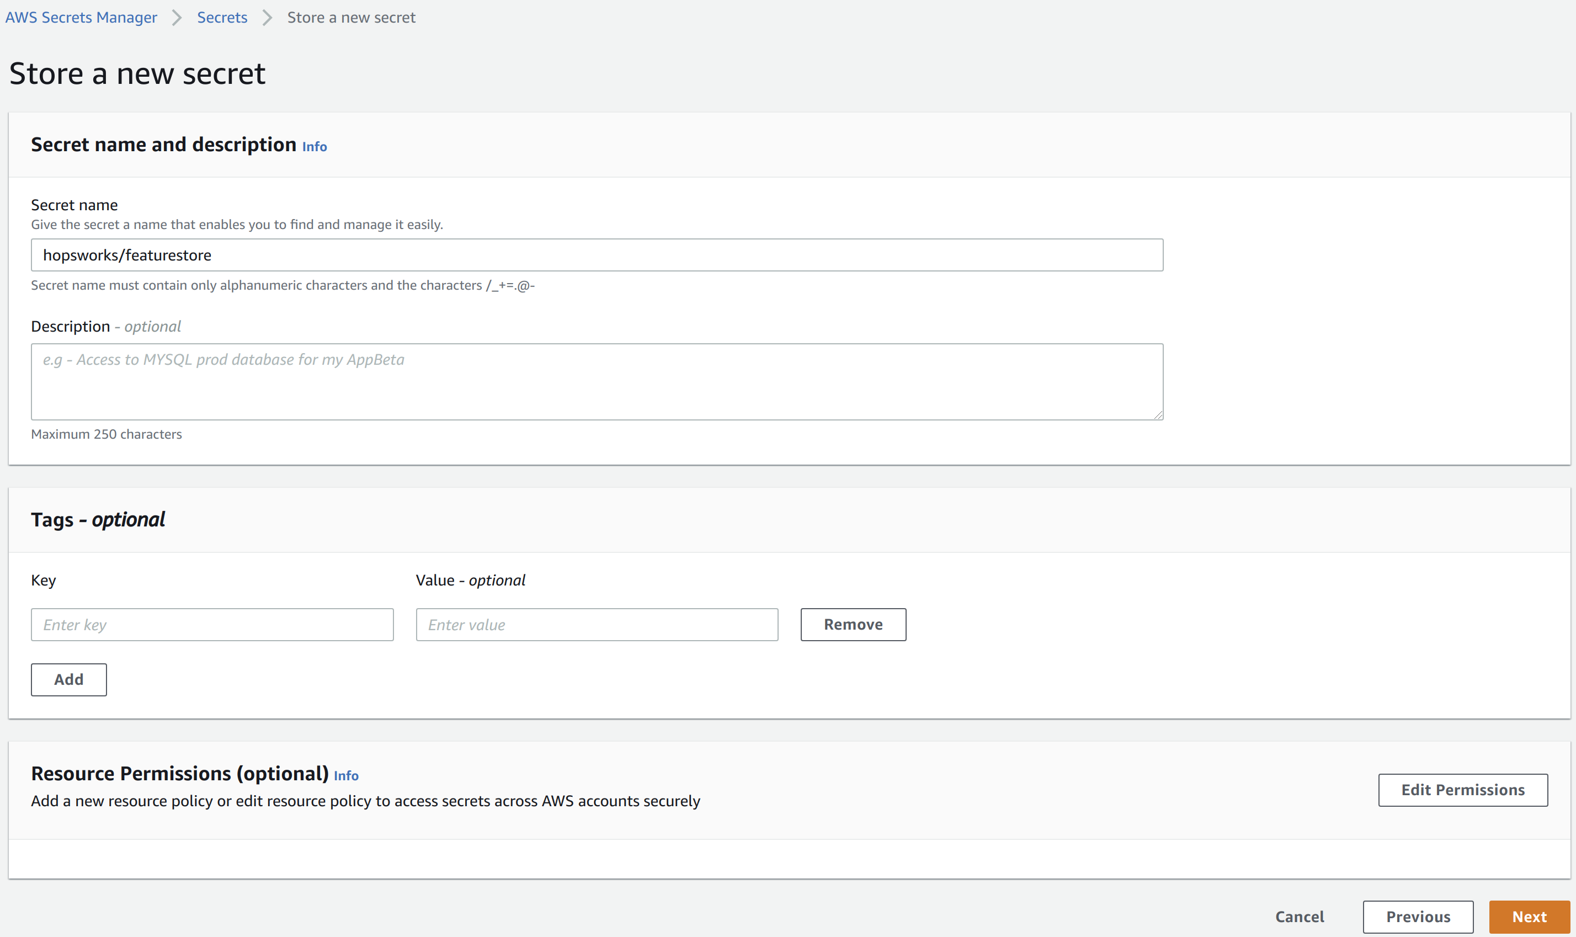Remove the tag row
The image size is (1576, 937).
click(x=853, y=625)
